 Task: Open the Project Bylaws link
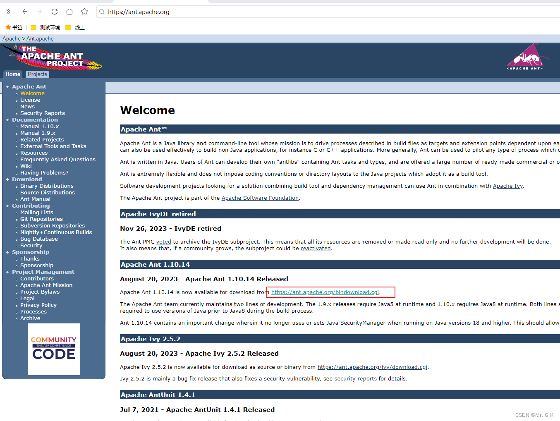point(40,292)
